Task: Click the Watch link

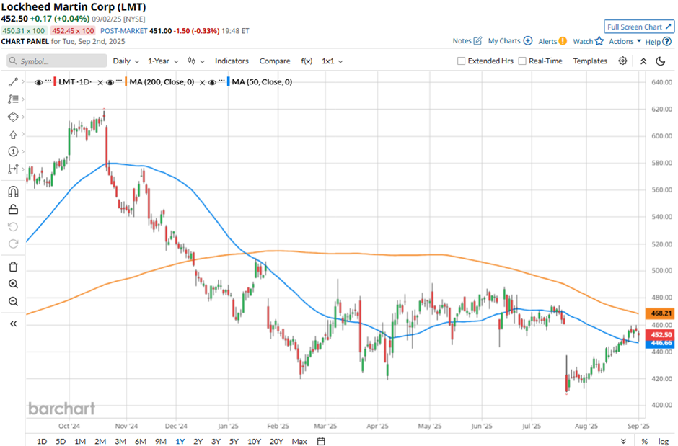Action: pyautogui.click(x=583, y=41)
